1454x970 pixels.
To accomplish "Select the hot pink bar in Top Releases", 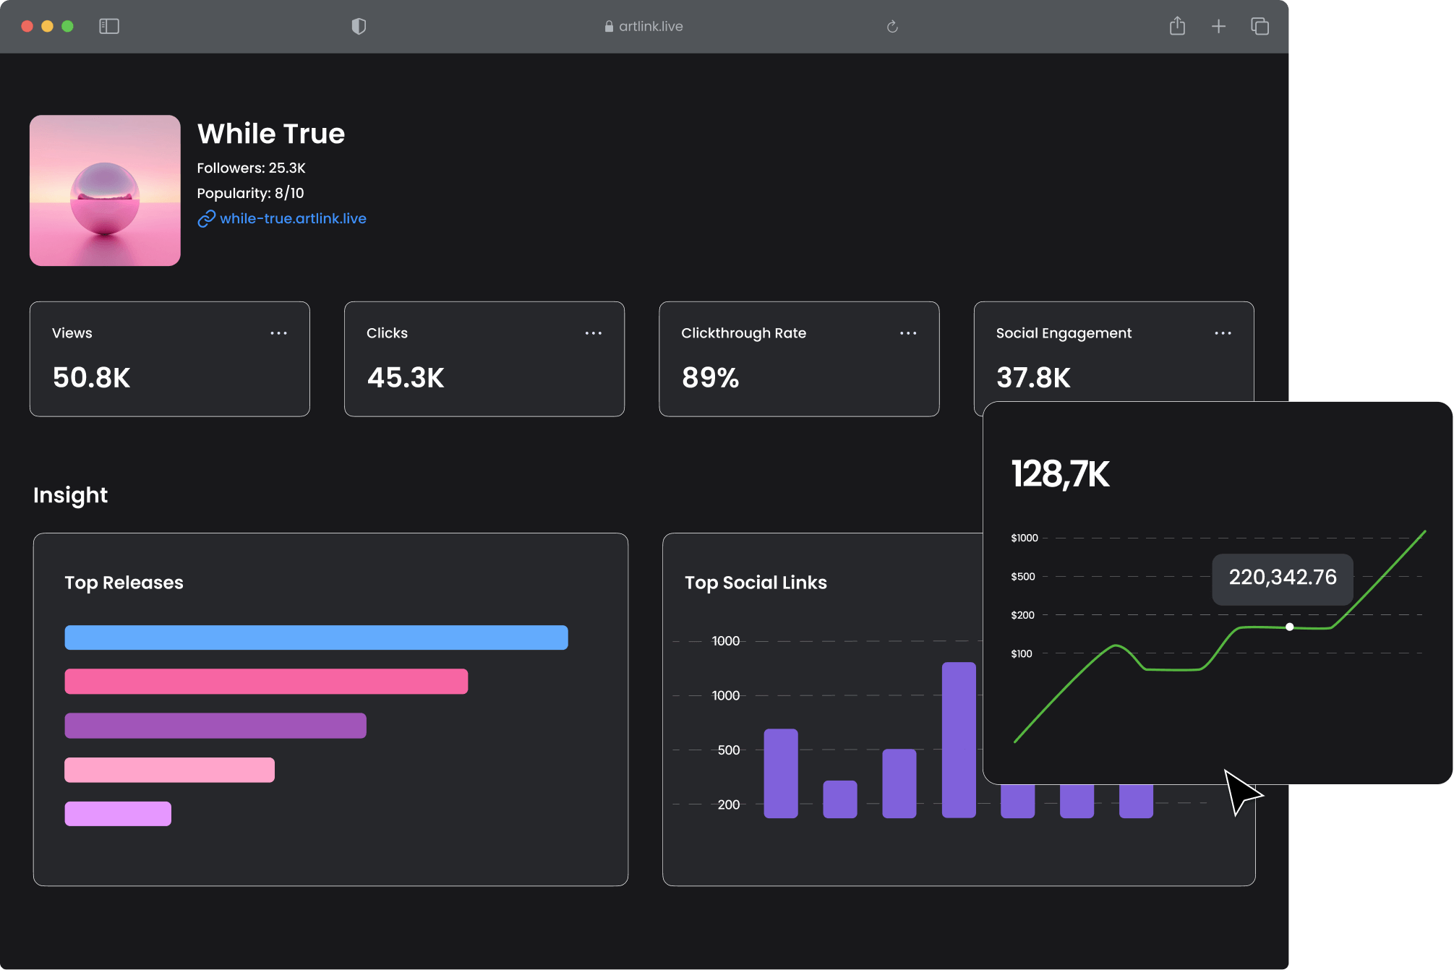I will coord(266,682).
